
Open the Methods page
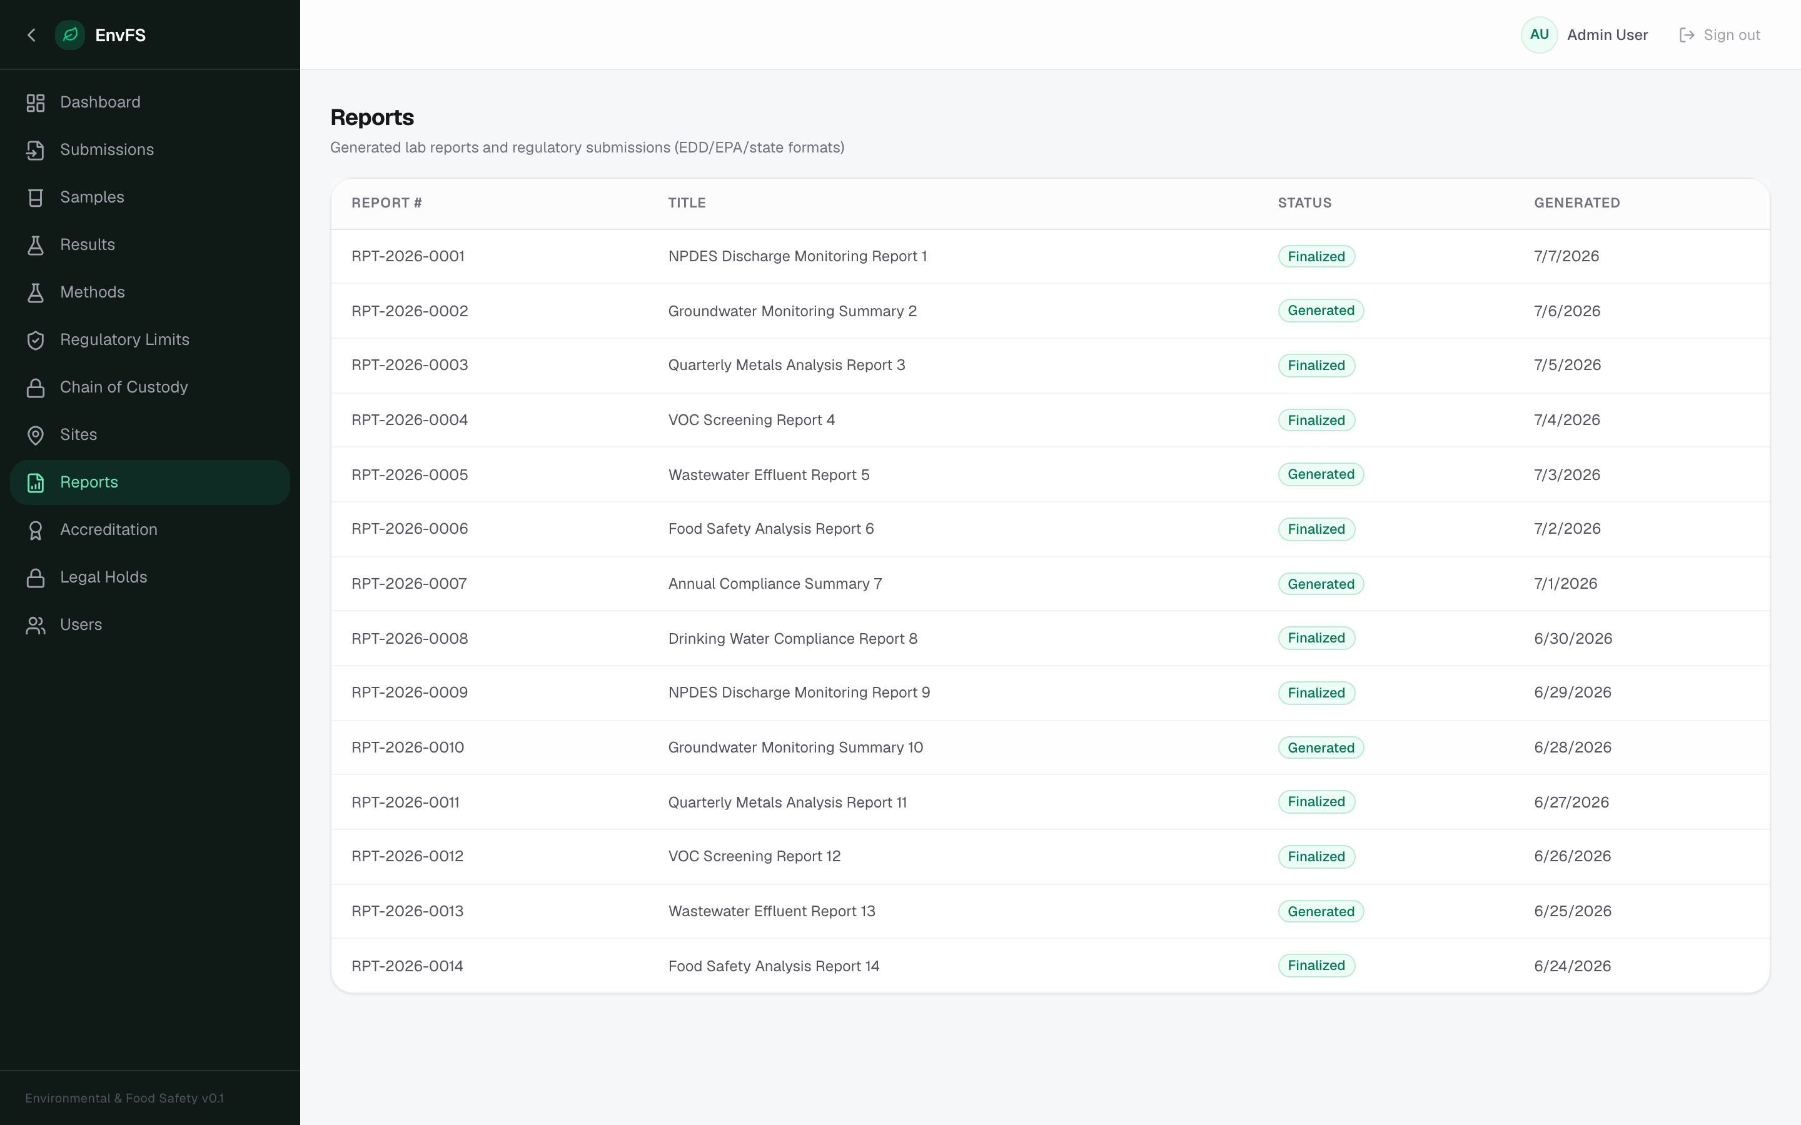[149, 293]
